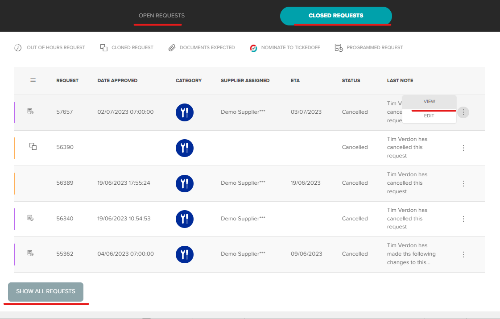Click request number 56340
This screenshot has height=319, width=500.
(65, 219)
